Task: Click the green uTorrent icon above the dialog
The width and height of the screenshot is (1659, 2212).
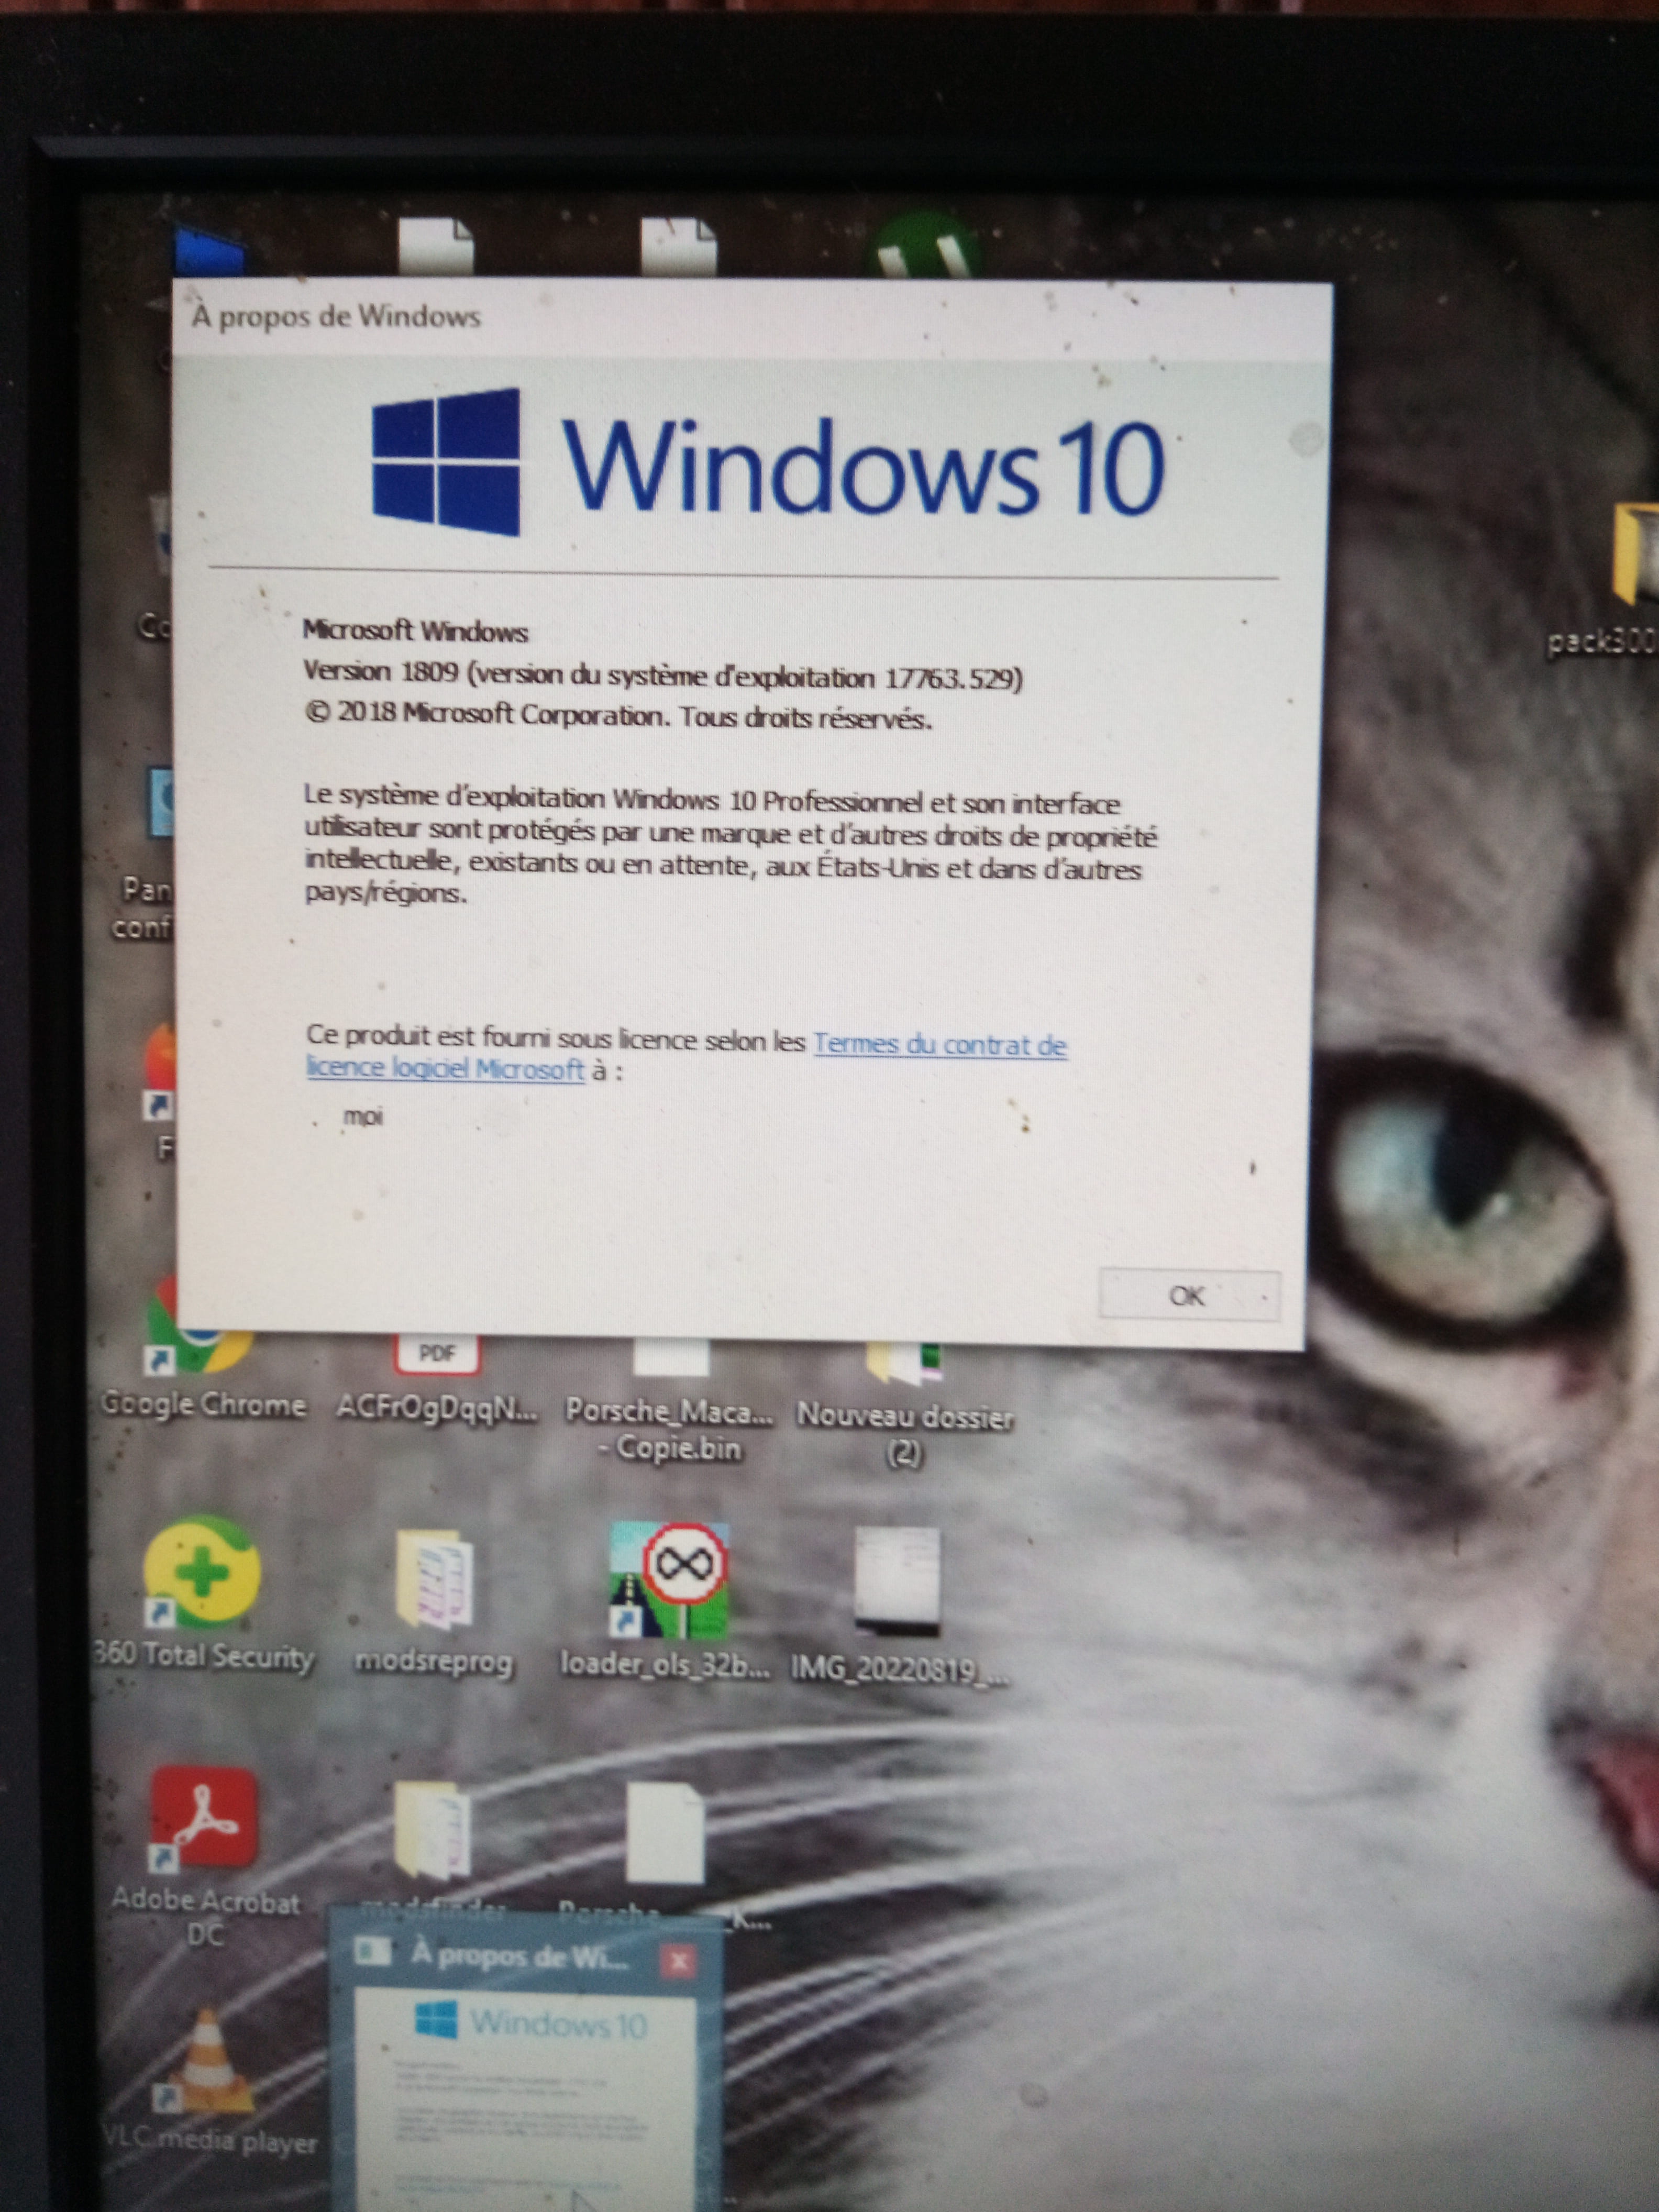Action: click(925, 246)
